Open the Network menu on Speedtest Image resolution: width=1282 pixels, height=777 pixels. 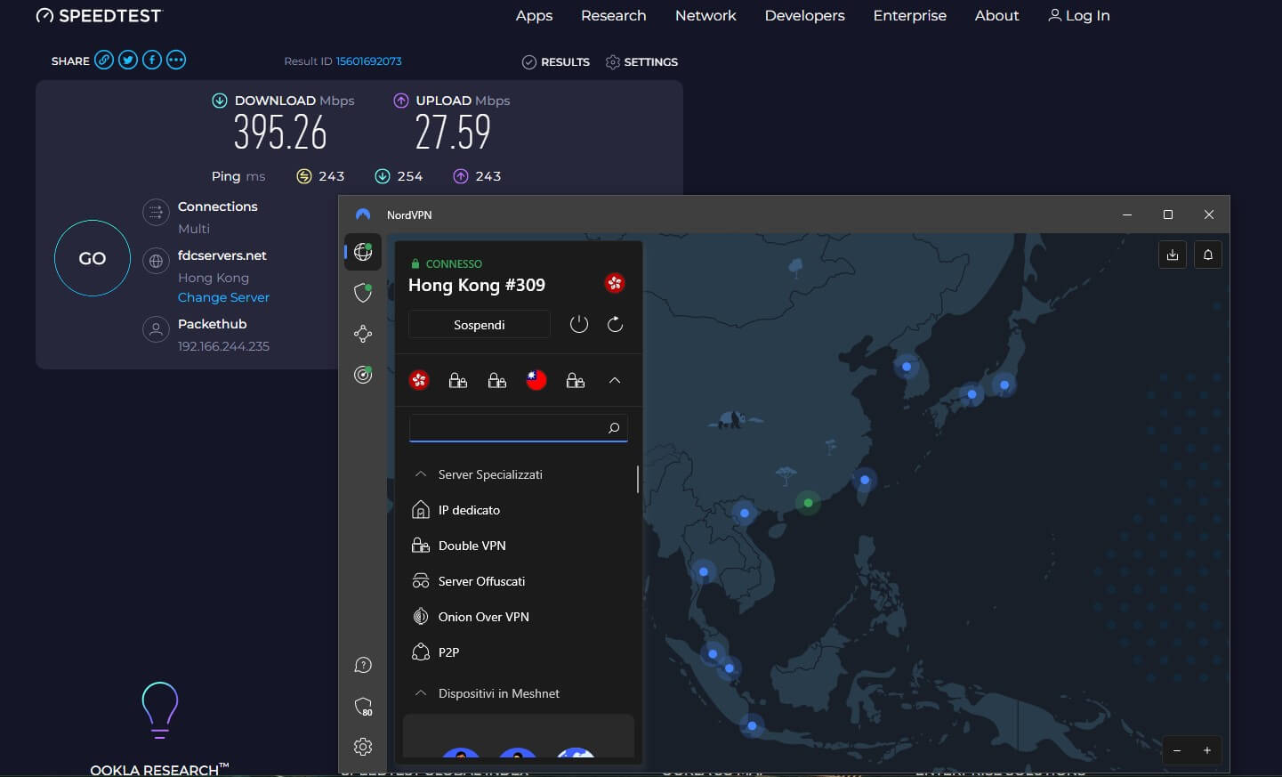[x=706, y=16]
